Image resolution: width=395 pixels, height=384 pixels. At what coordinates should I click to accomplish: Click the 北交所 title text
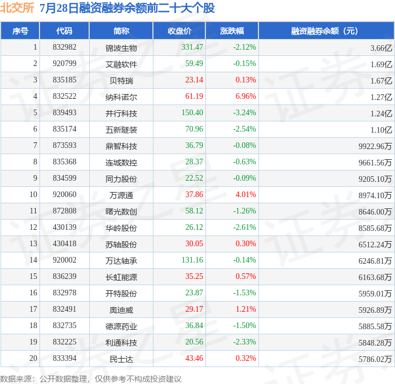click(17, 8)
